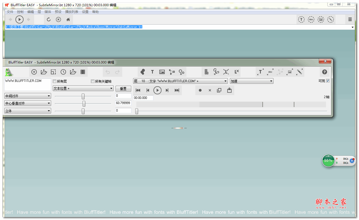Expand the layer selector dropdown
Viewport: 359px width, 220px height.
(x=180, y=81)
